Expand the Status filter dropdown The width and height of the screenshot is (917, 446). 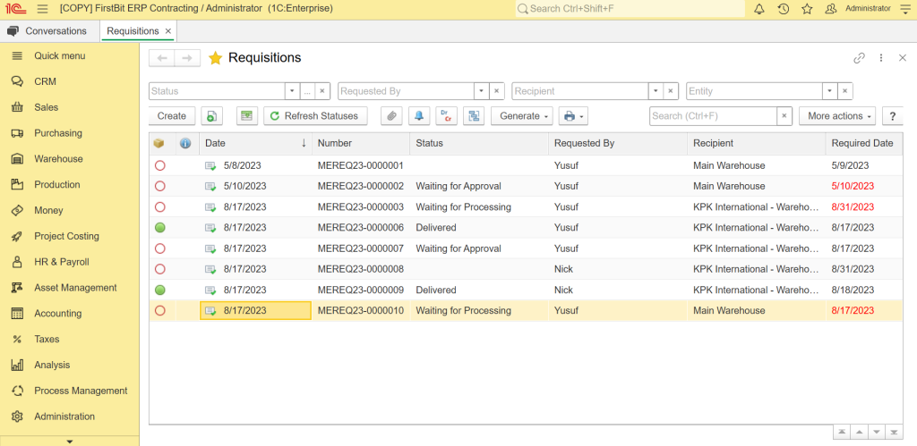tap(293, 91)
